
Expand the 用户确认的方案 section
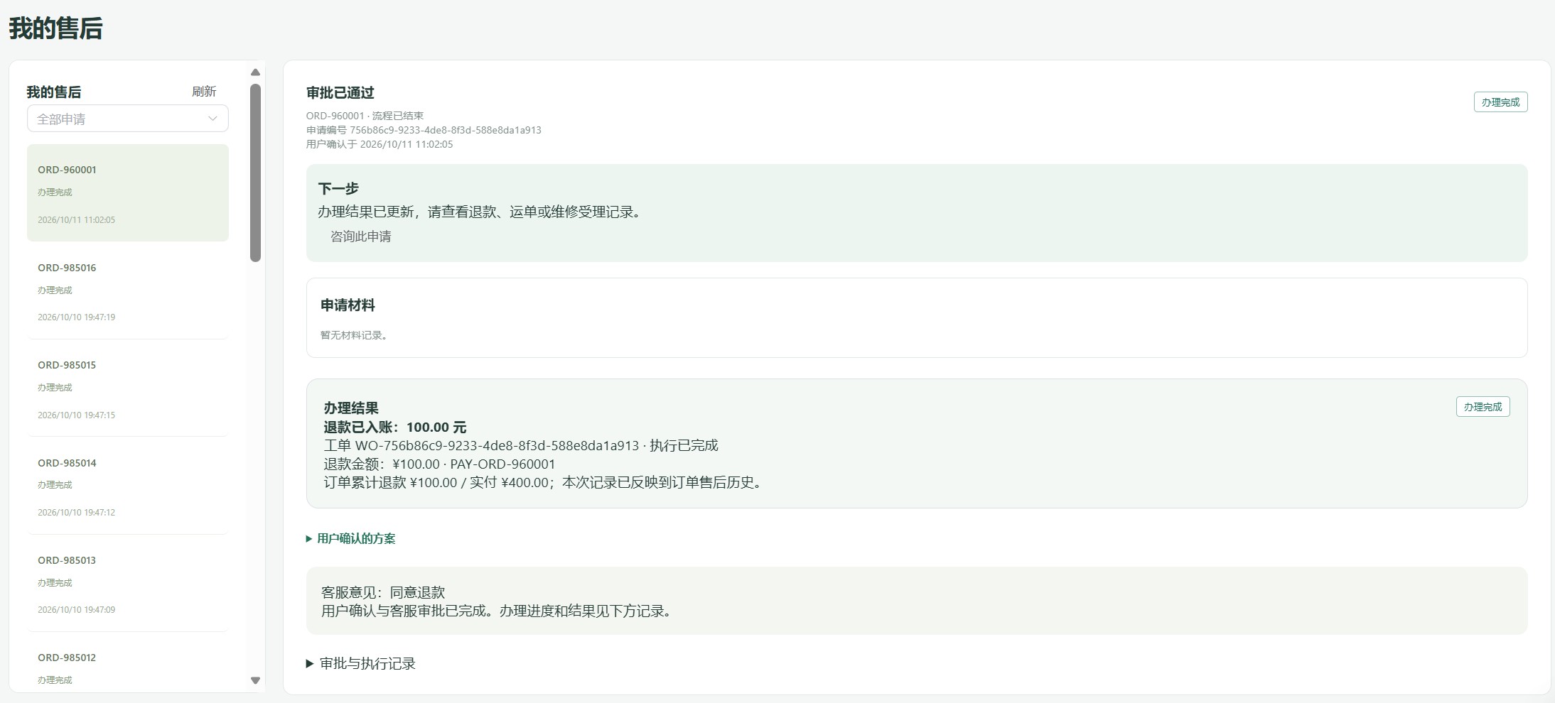coord(350,539)
